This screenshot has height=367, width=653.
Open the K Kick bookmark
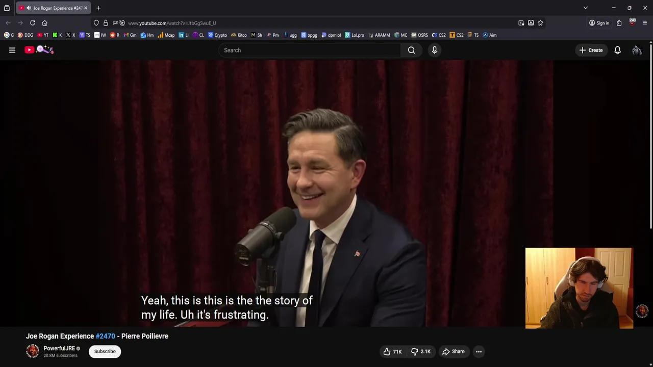pyautogui.click(x=58, y=35)
